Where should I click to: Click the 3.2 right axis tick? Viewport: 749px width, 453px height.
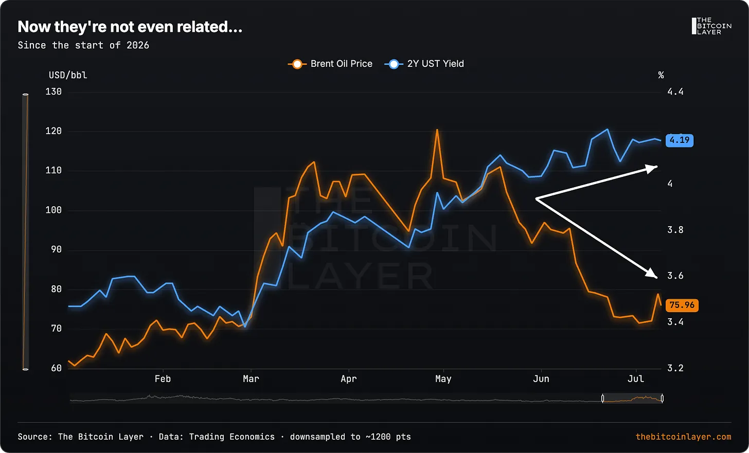point(675,368)
